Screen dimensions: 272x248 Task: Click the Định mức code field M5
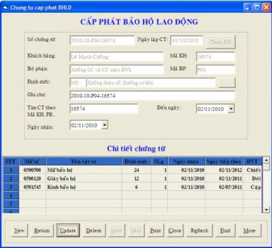coord(78,83)
